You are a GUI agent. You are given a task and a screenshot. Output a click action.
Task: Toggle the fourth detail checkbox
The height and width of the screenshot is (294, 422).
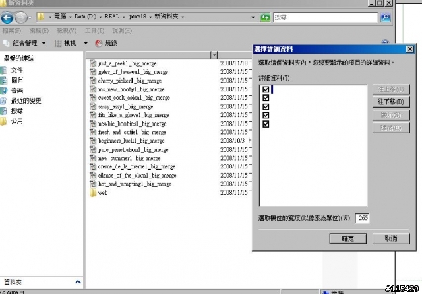tap(266, 116)
